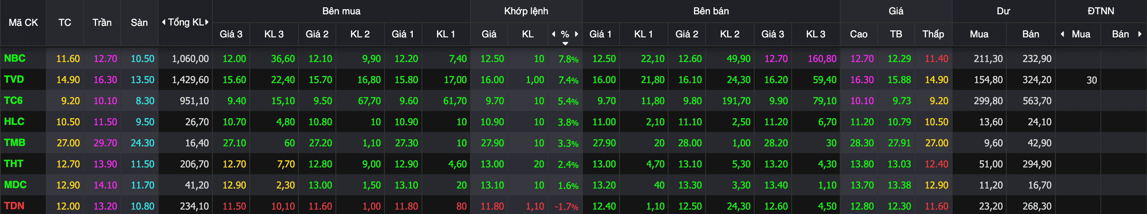Viewport: 1147px width, 214px height.
Task: Click left arrow beside Tổng KL header
Action: pos(164,22)
